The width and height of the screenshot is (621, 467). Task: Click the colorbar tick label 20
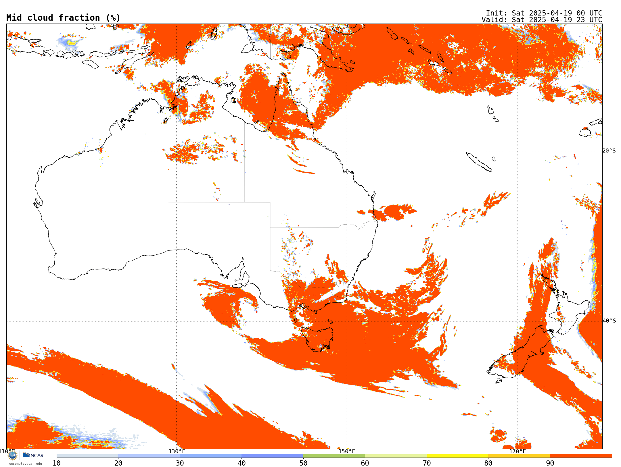click(118, 463)
